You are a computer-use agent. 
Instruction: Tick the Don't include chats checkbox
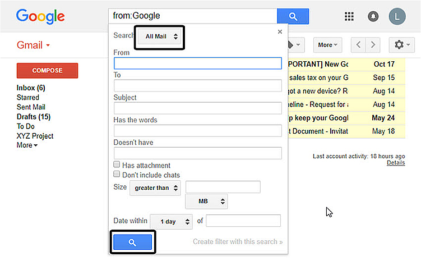pyautogui.click(x=117, y=174)
